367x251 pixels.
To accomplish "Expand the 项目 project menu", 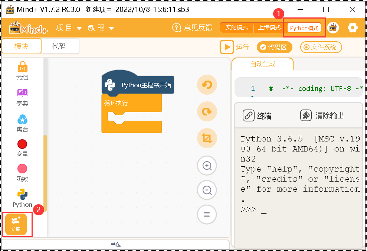I will [69, 28].
